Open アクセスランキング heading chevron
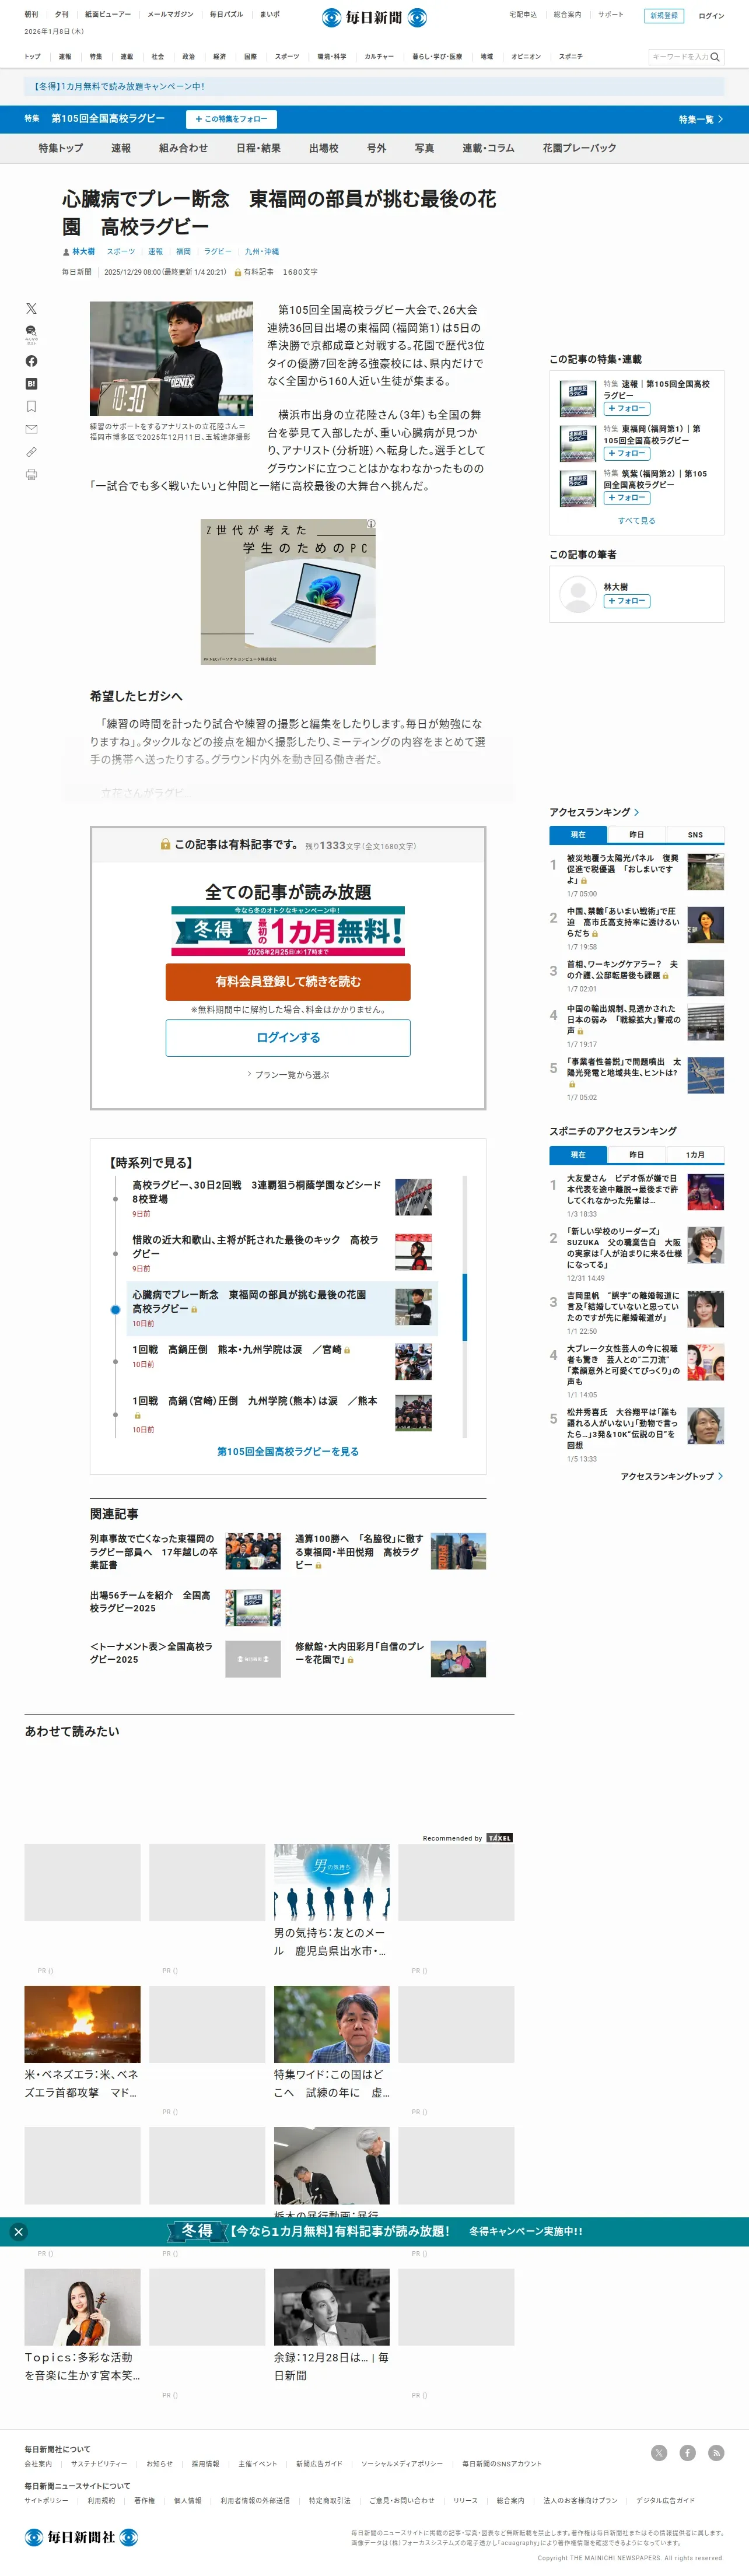Viewport: 749px width, 2576px height. click(636, 812)
